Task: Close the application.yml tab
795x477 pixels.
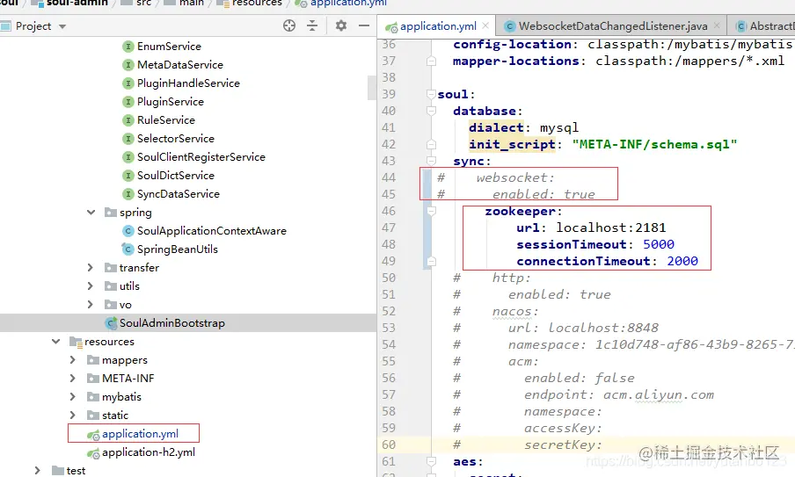Action: click(x=485, y=25)
